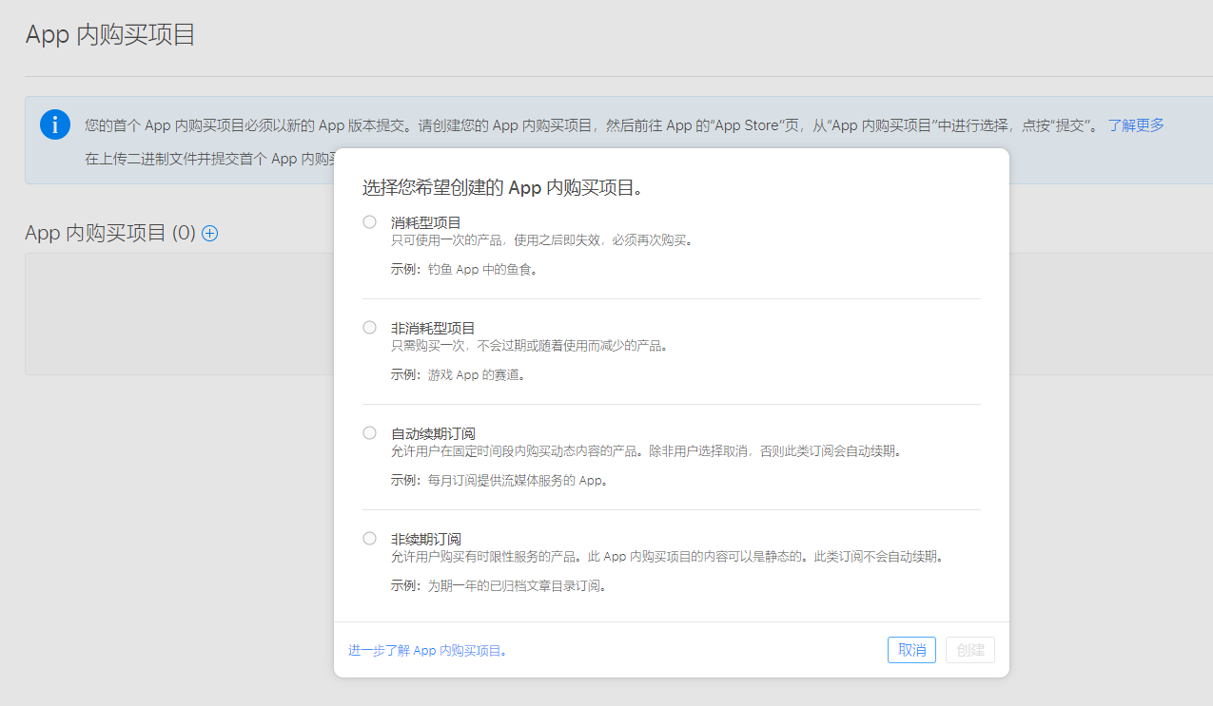Choose the 非续期订阅 radio option

369,538
